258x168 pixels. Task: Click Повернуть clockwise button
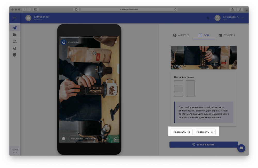(x=205, y=132)
